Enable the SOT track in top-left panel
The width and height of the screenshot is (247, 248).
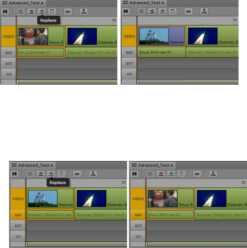(x=8, y=64)
